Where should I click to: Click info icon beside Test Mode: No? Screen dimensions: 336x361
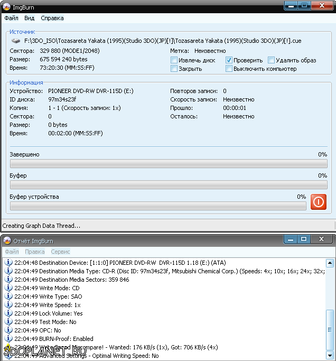(8, 322)
